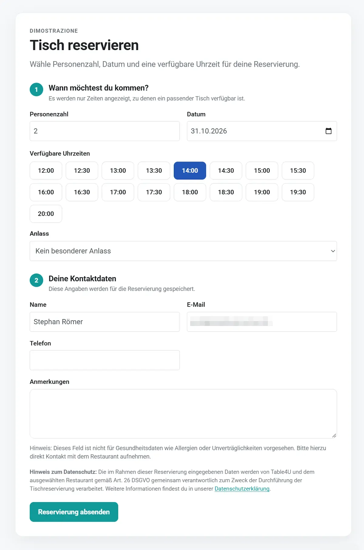Click the Anmerkungen resize handle

[x=334, y=435]
